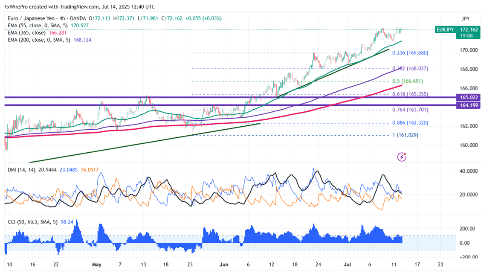
Task: Click the 0.886 (162.320) Fibonacci label
Action: click(x=411, y=123)
